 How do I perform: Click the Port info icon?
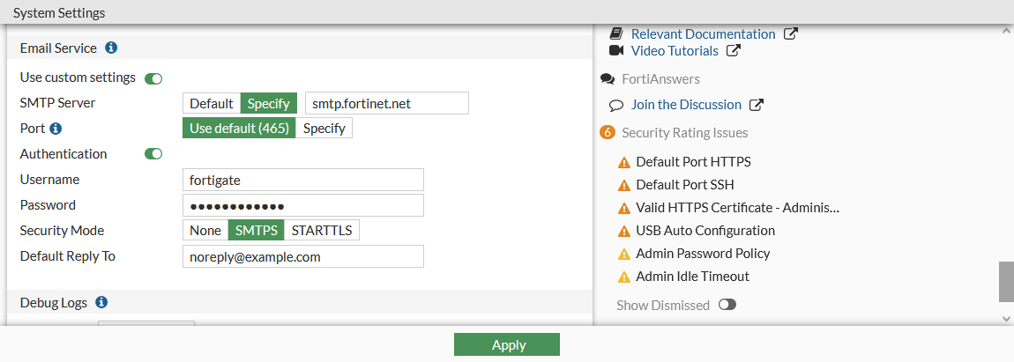[56, 129]
